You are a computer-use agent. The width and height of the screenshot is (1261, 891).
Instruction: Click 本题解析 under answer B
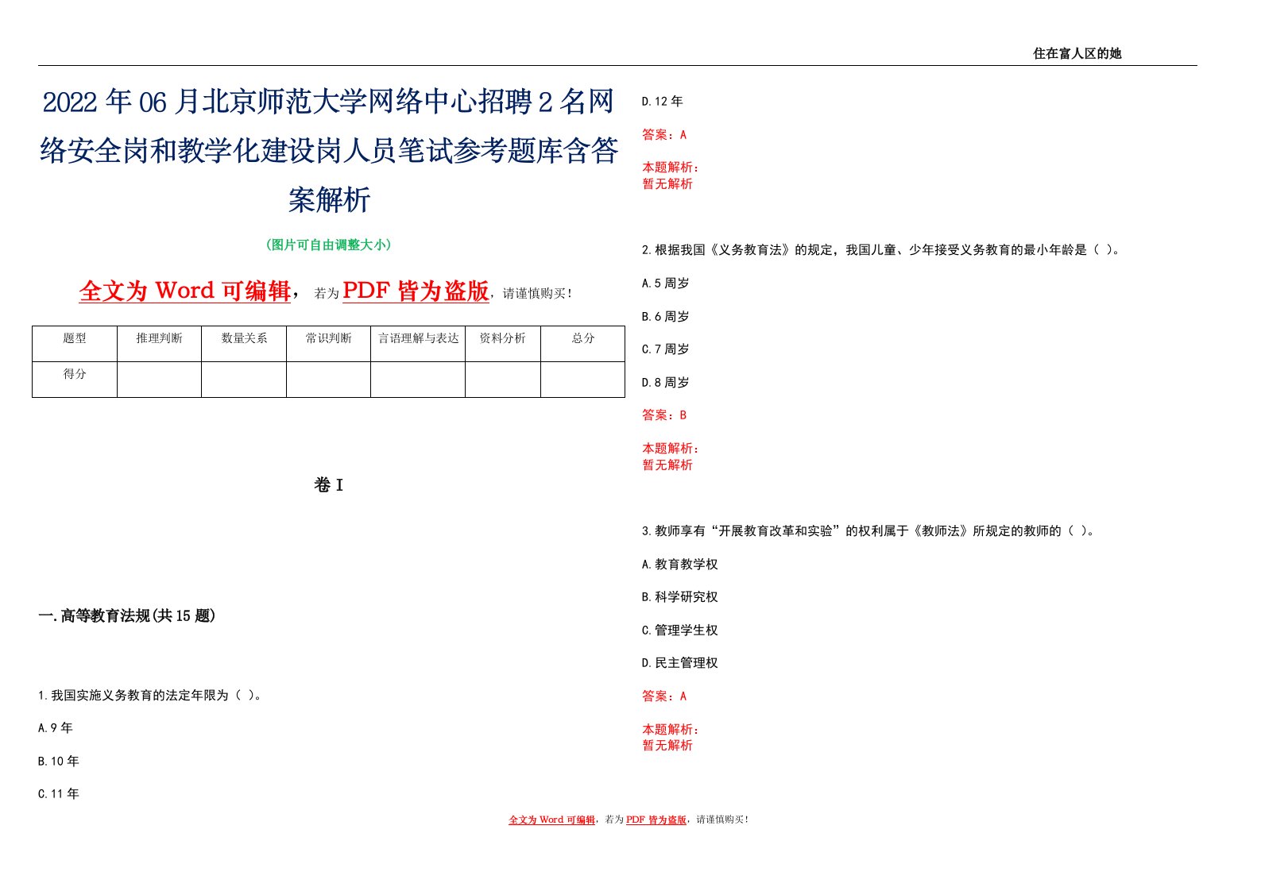tap(671, 448)
